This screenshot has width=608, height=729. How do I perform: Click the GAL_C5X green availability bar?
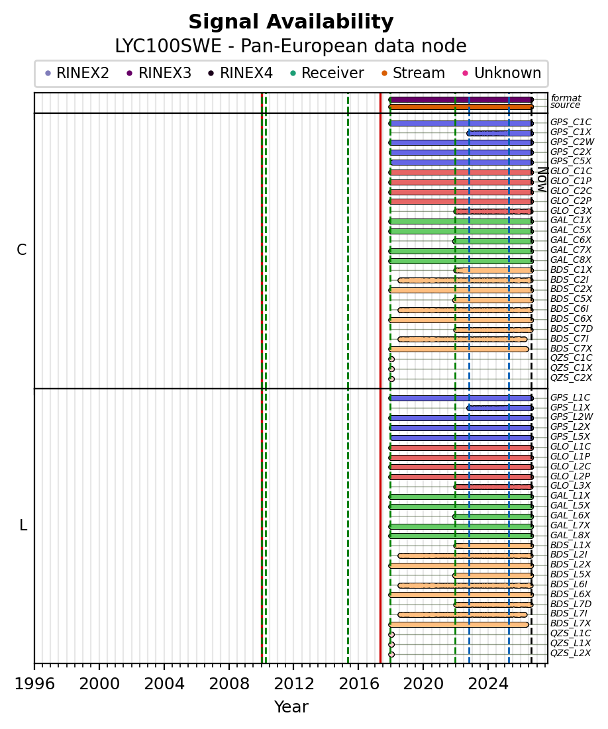click(x=461, y=231)
